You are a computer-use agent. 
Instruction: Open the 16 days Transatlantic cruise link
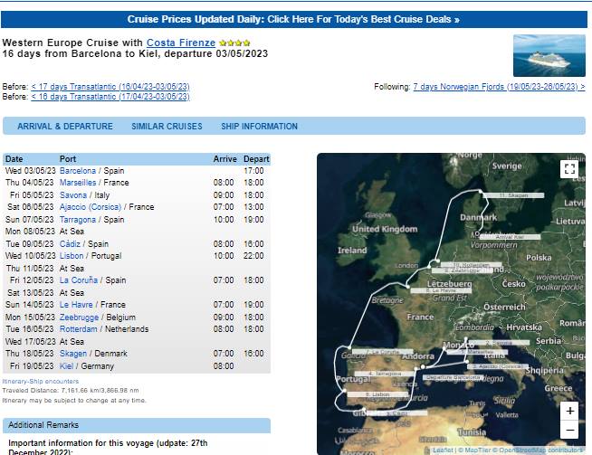(110, 97)
